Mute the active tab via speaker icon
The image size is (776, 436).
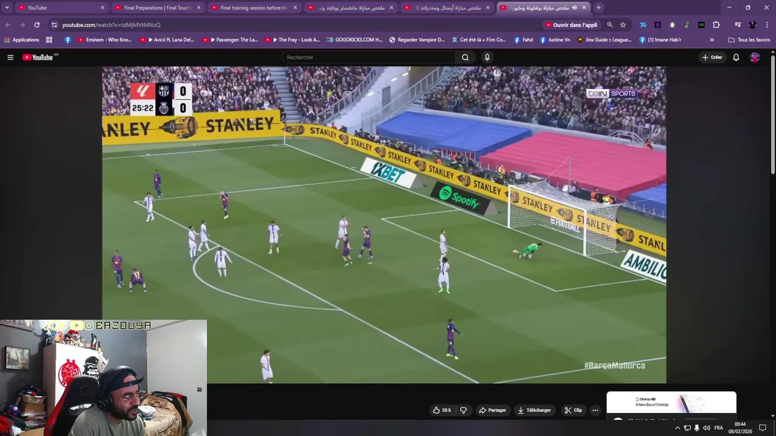point(574,8)
